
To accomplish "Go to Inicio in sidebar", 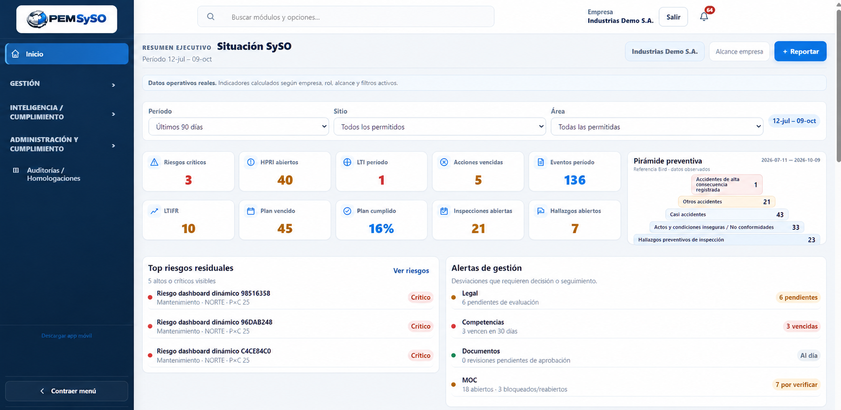I will pos(67,54).
